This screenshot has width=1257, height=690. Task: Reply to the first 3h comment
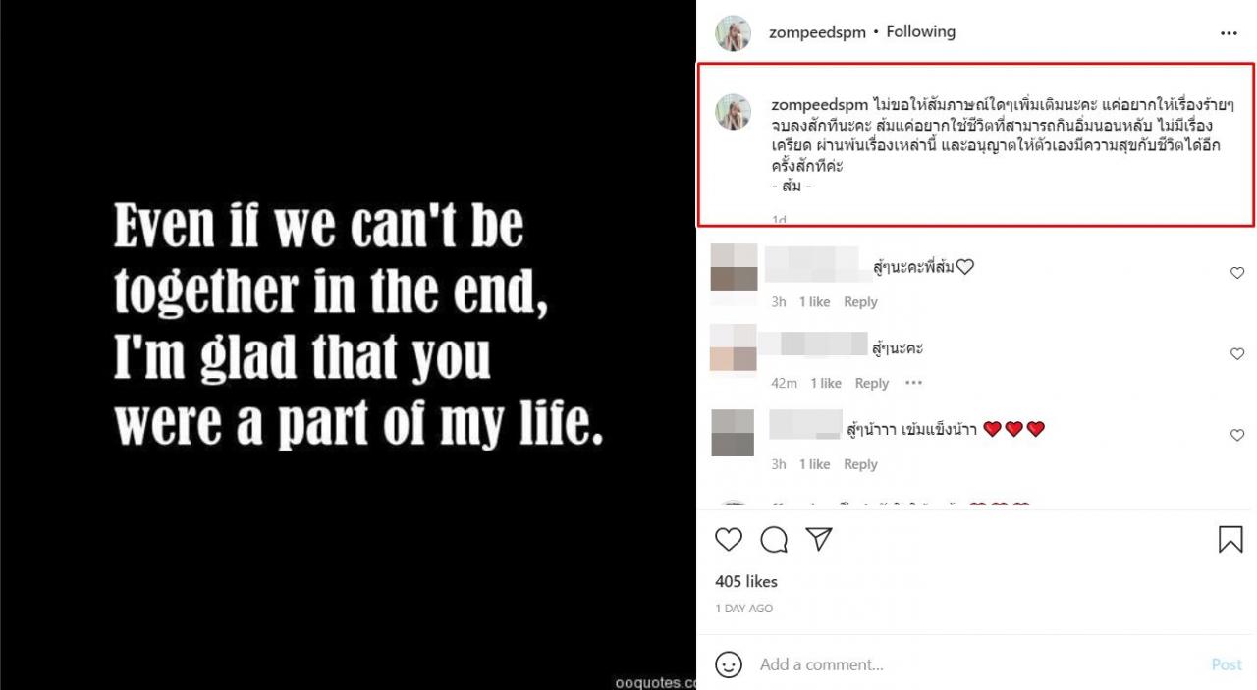pyautogui.click(x=860, y=302)
